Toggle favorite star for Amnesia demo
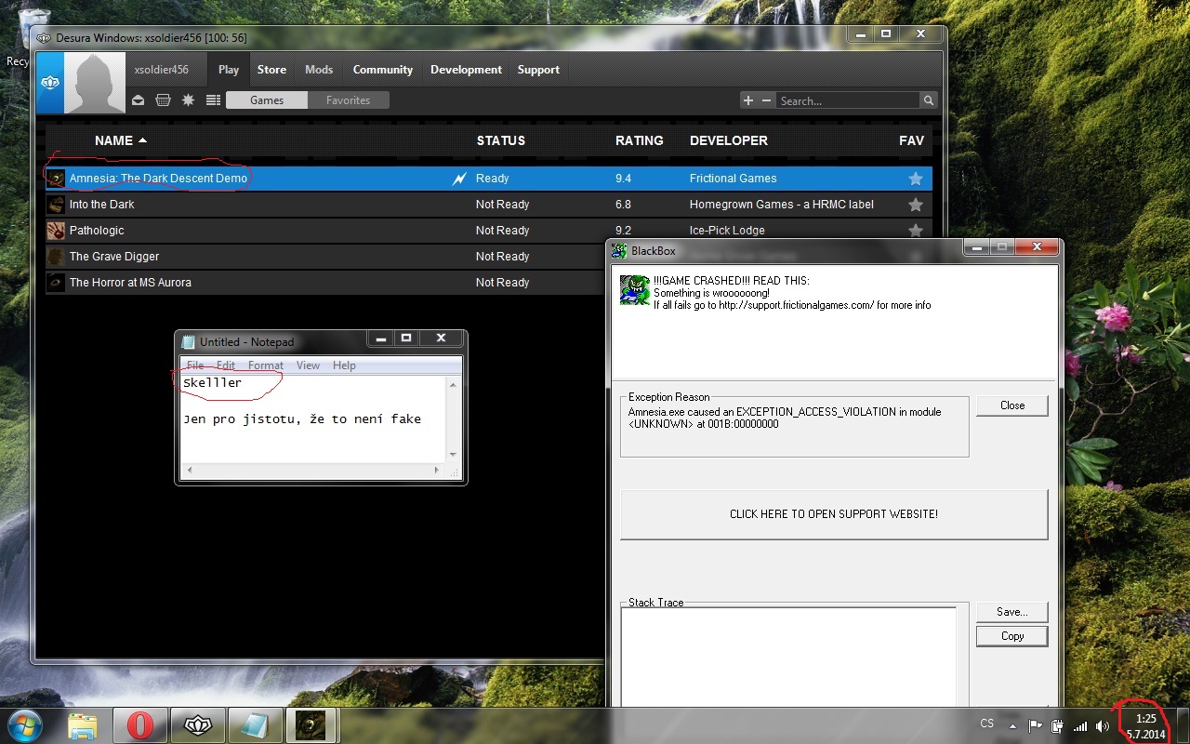The width and height of the screenshot is (1190, 744). [915, 179]
